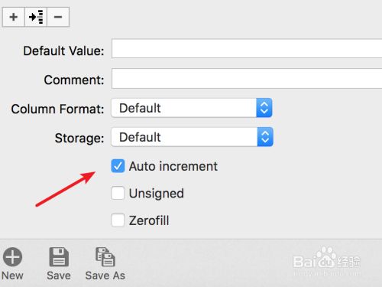Click the "Save As" text label
382x287 pixels.
point(105,276)
